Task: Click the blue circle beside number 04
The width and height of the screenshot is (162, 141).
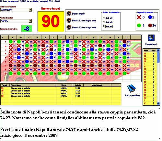Action: pyautogui.click(x=19, y=50)
